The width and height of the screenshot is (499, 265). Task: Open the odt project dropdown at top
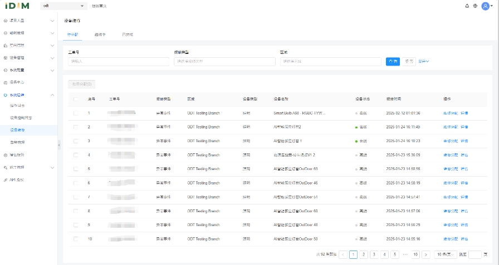(x=64, y=6)
